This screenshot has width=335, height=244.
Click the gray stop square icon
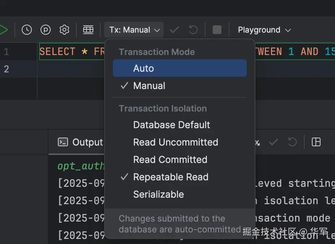pos(217,30)
